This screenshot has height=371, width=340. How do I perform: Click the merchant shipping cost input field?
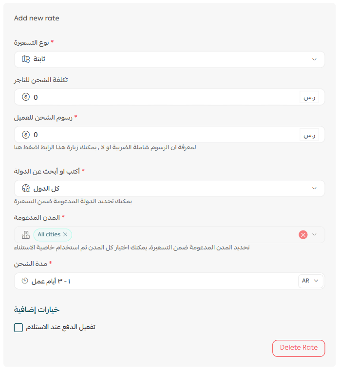click(161, 97)
